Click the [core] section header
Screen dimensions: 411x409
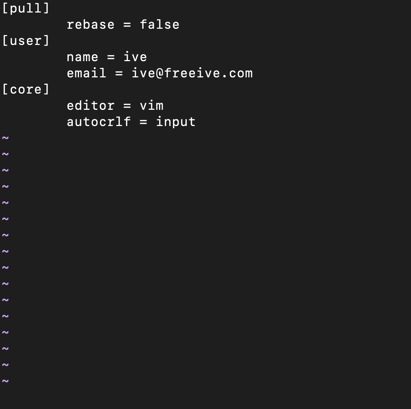click(x=26, y=90)
